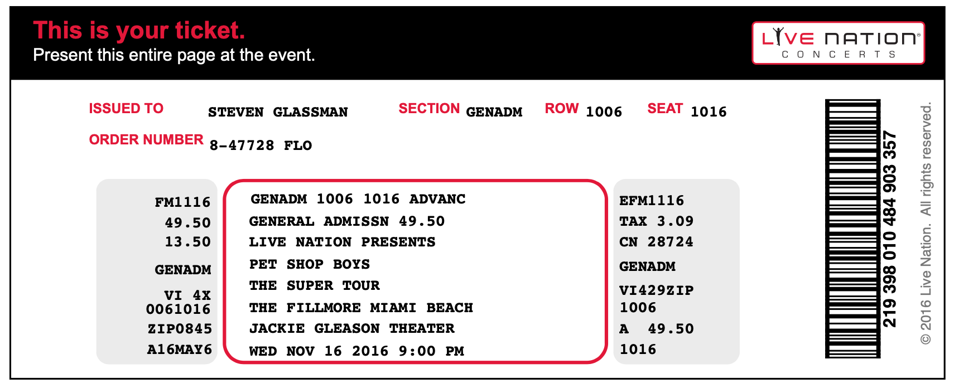
Task: Click JACKIE GLEASON THEATER text
Action: click(352, 328)
